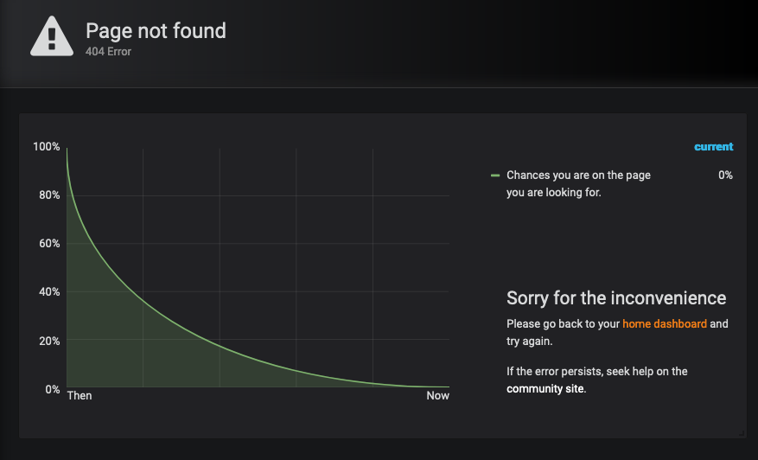Viewport: 758px width, 460px height.
Task: Visit the community site link
Action: click(x=545, y=388)
